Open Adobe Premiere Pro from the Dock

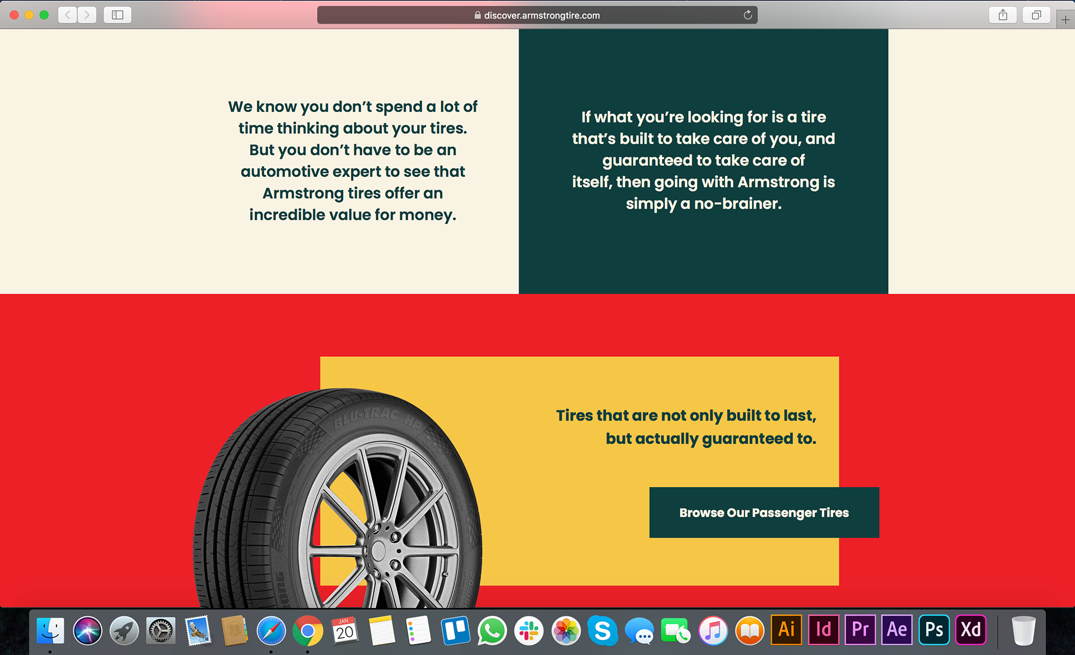click(861, 630)
